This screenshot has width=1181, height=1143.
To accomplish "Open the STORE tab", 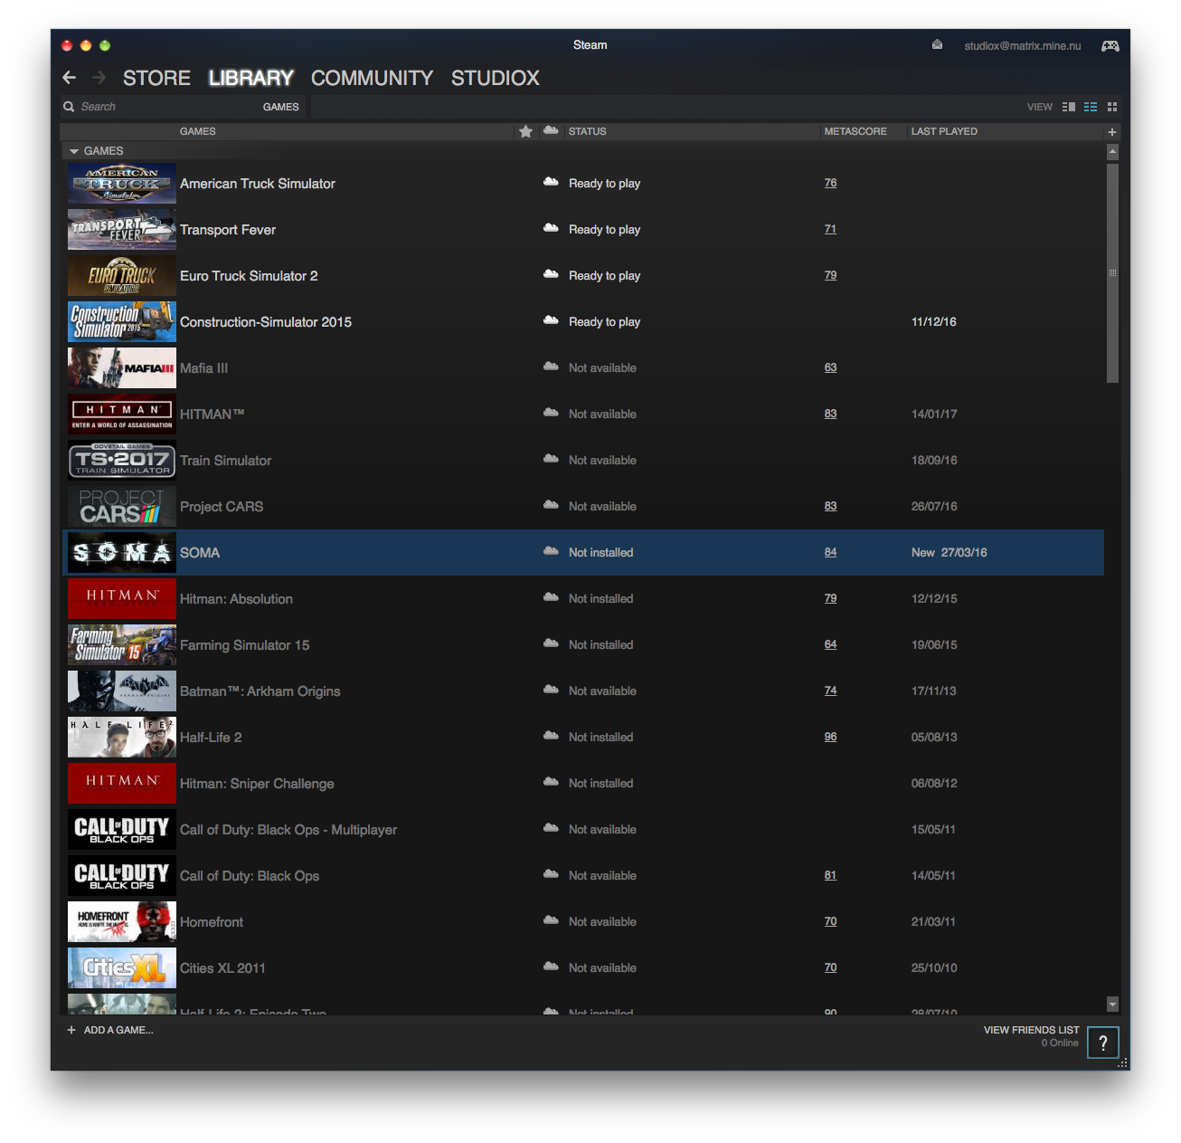I will (x=156, y=78).
